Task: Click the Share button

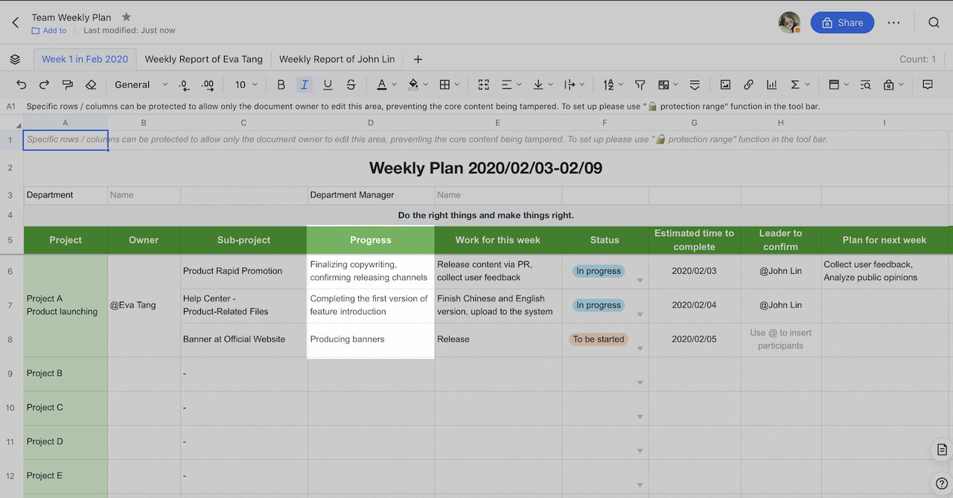Action: (842, 22)
